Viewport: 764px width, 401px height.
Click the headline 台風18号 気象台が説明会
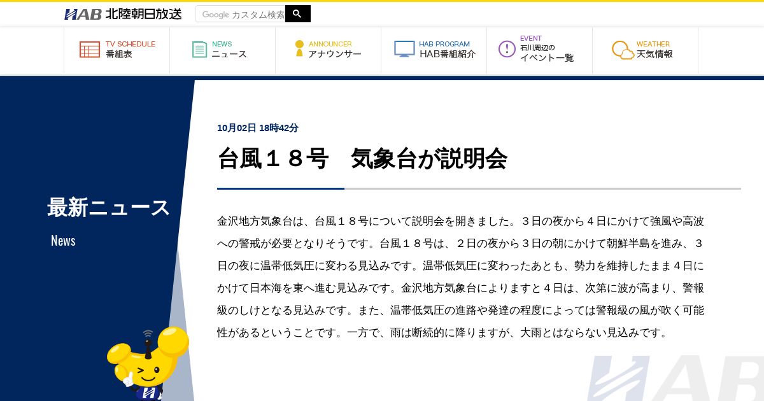coord(362,158)
